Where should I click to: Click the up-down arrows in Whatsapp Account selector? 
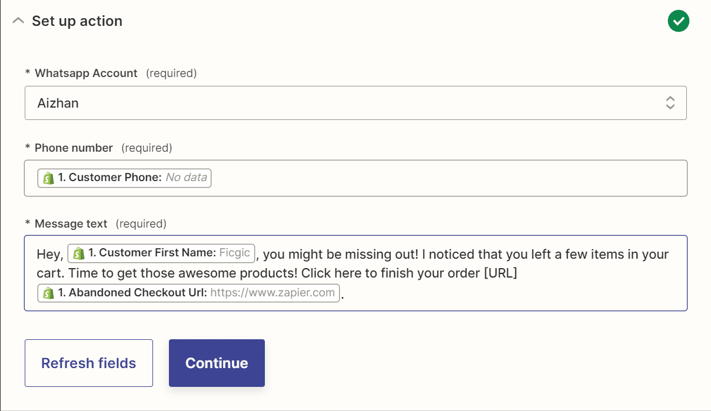(x=670, y=103)
